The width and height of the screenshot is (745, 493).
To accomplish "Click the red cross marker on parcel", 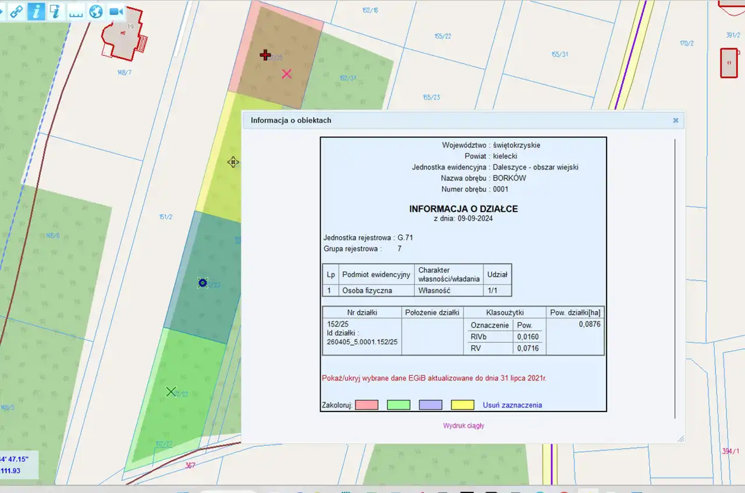I will (x=265, y=55).
